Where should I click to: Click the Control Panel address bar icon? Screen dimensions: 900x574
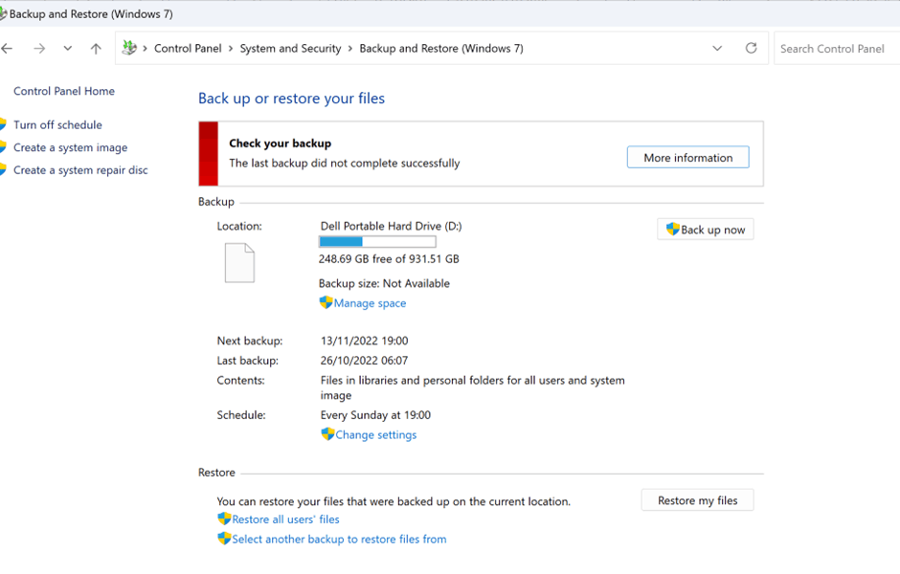[129, 48]
